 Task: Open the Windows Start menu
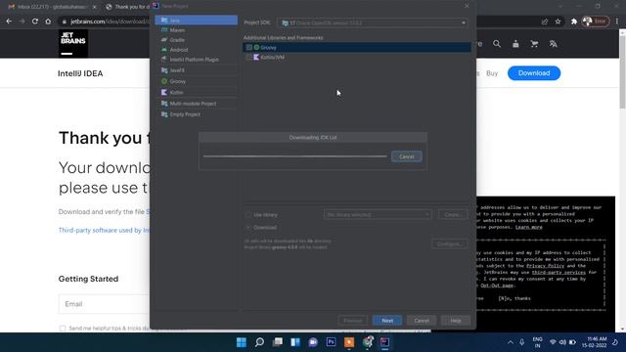pyautogui.click(x=242, y=342)
